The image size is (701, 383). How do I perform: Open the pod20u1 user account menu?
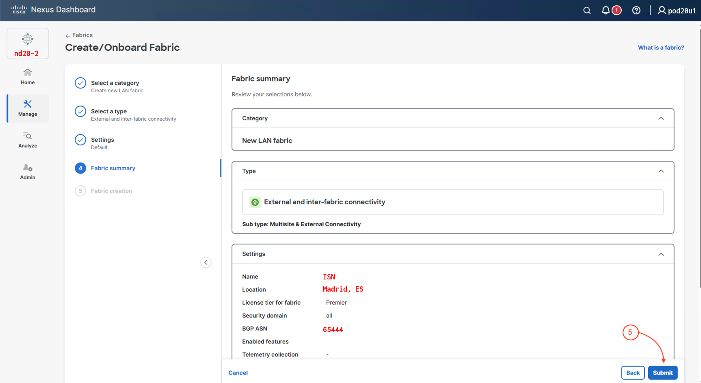tap(677, 11)
